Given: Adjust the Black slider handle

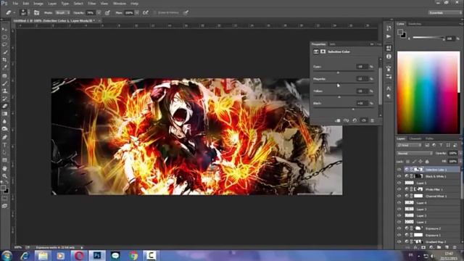Looking at the screenshot, I should 353,109.
